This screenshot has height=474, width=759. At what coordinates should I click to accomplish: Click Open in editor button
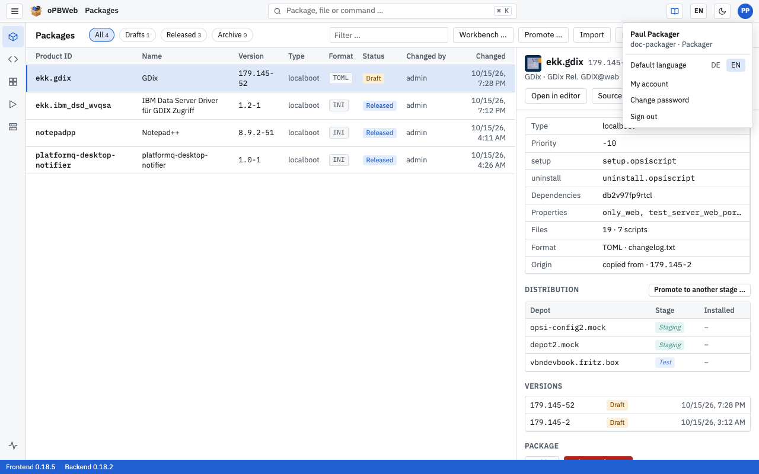(x=556, y=96)
